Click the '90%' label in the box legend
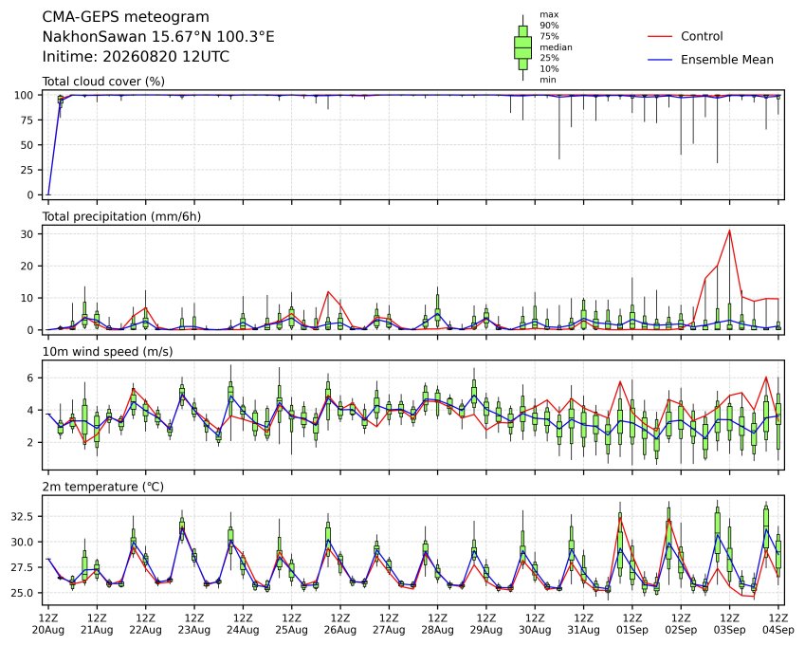 [x=549, y=26]
